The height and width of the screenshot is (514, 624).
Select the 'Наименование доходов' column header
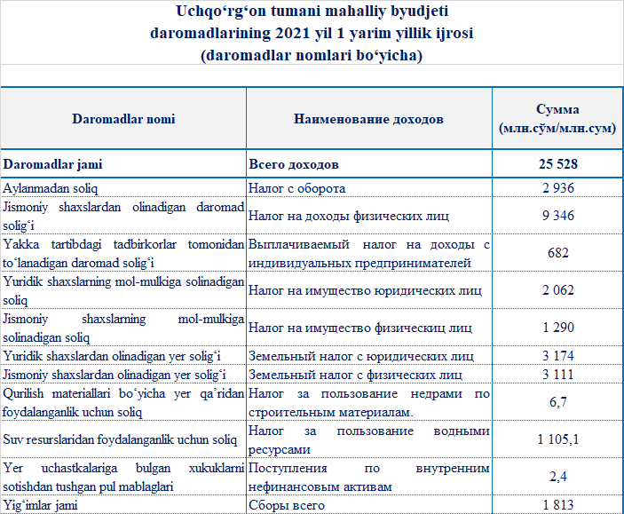tap(367, 119)
